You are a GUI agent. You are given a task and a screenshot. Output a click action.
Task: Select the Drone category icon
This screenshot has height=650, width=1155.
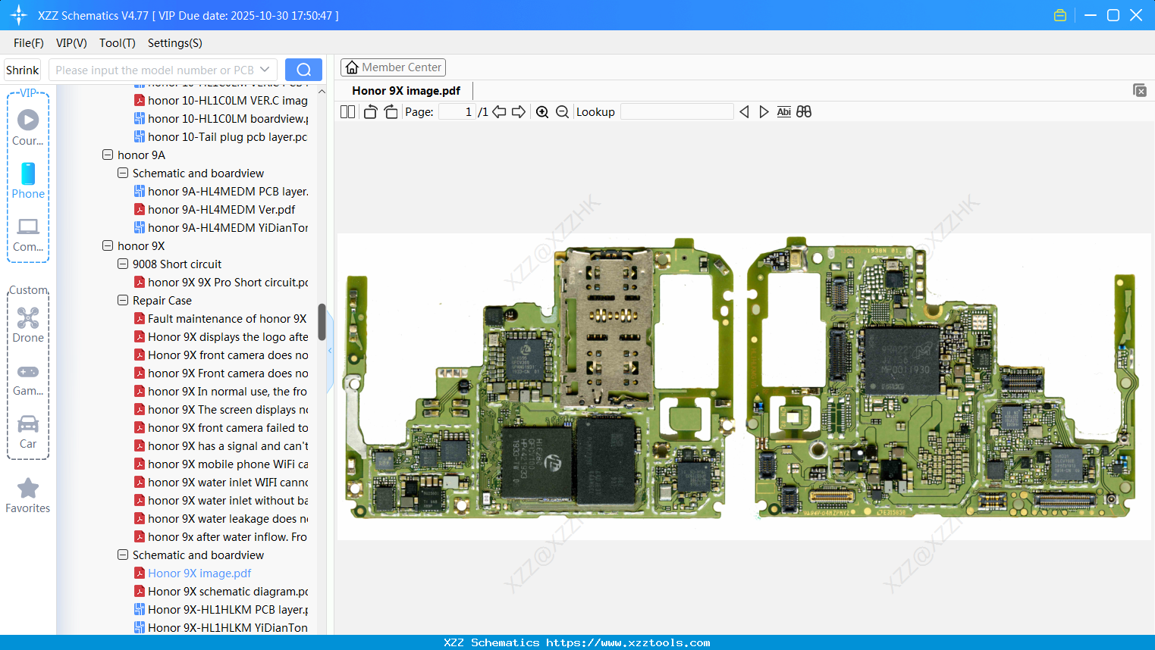[28, 324]
